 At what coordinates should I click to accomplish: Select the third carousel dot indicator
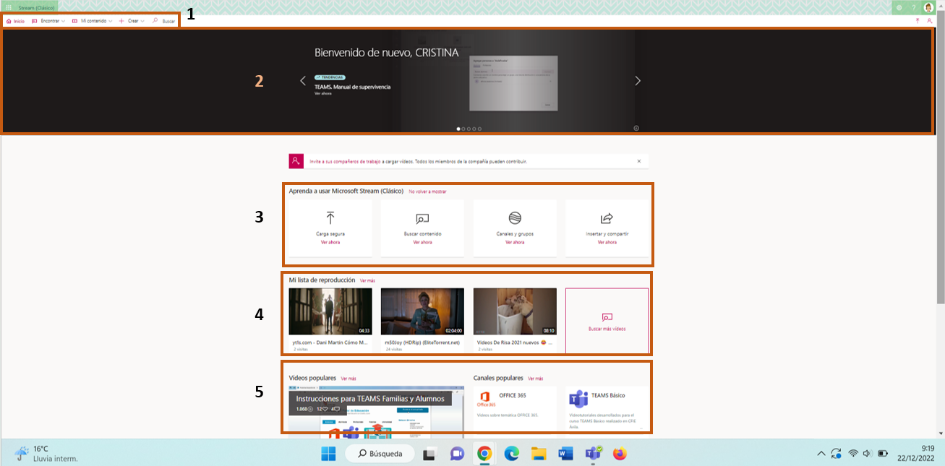click(469, 129)
